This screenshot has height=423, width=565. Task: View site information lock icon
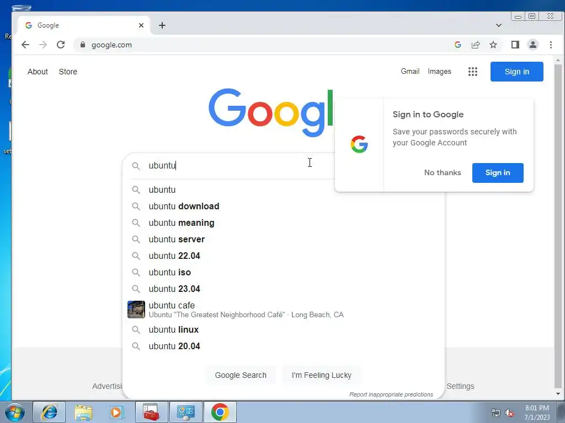[83, 45]
